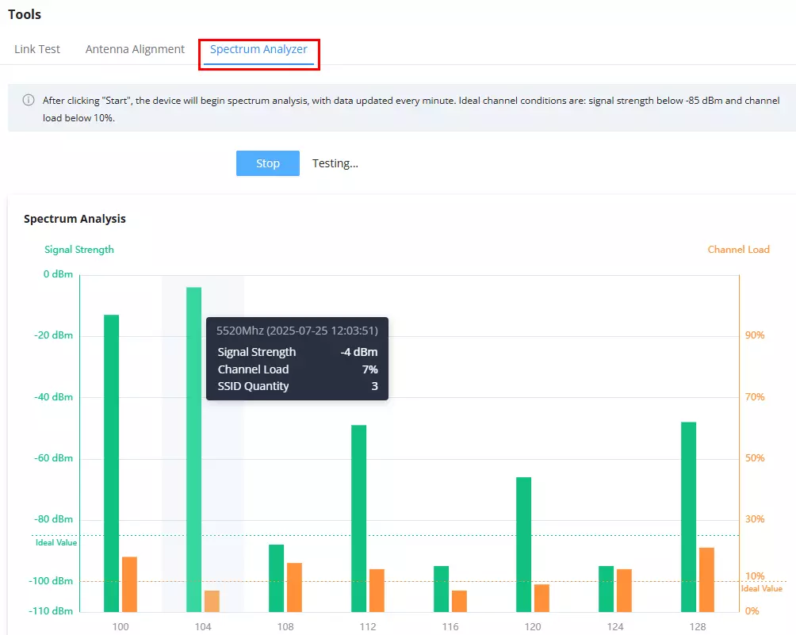Click the green signal bar for channel 112
796x635 pixels.
(x=358, y=518)
